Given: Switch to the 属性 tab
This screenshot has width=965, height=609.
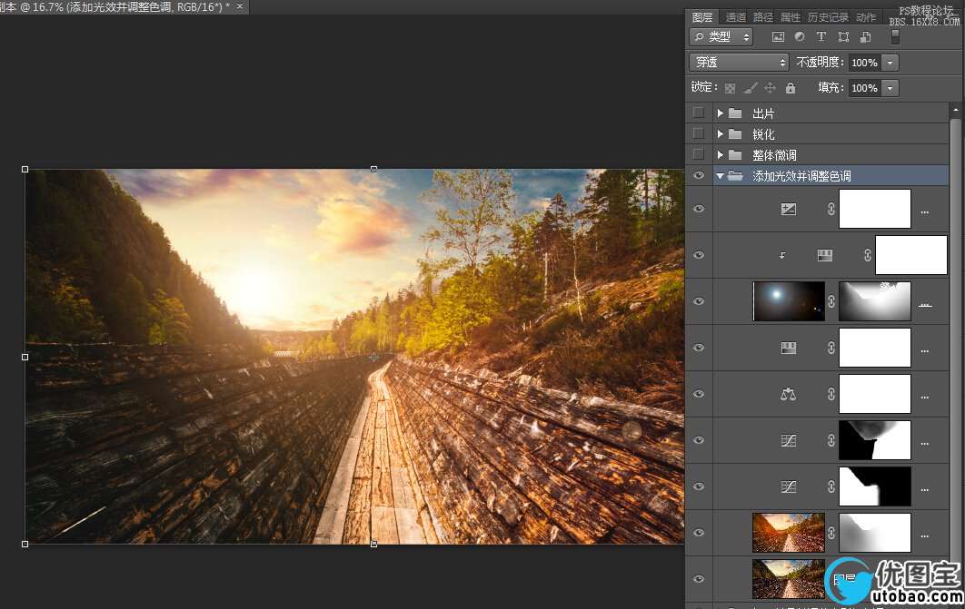Looking at the screenshot, I should coord(791,17).
